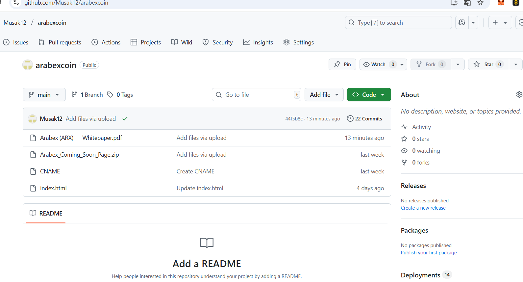Click the 0 Tags tag icon
Viewport: 523px width, 282px height.
coord(110,95)
